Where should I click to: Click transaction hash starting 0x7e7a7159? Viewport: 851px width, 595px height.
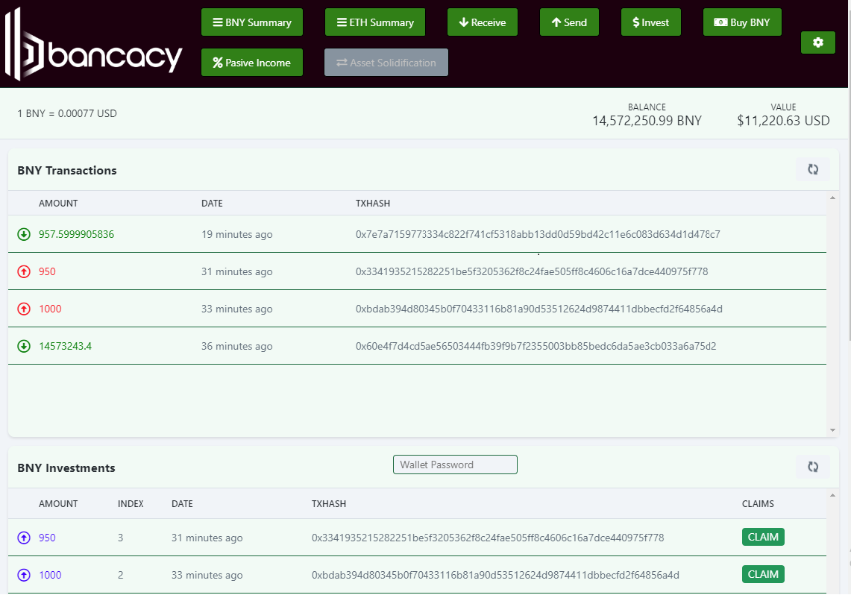(x=538, y=234)
